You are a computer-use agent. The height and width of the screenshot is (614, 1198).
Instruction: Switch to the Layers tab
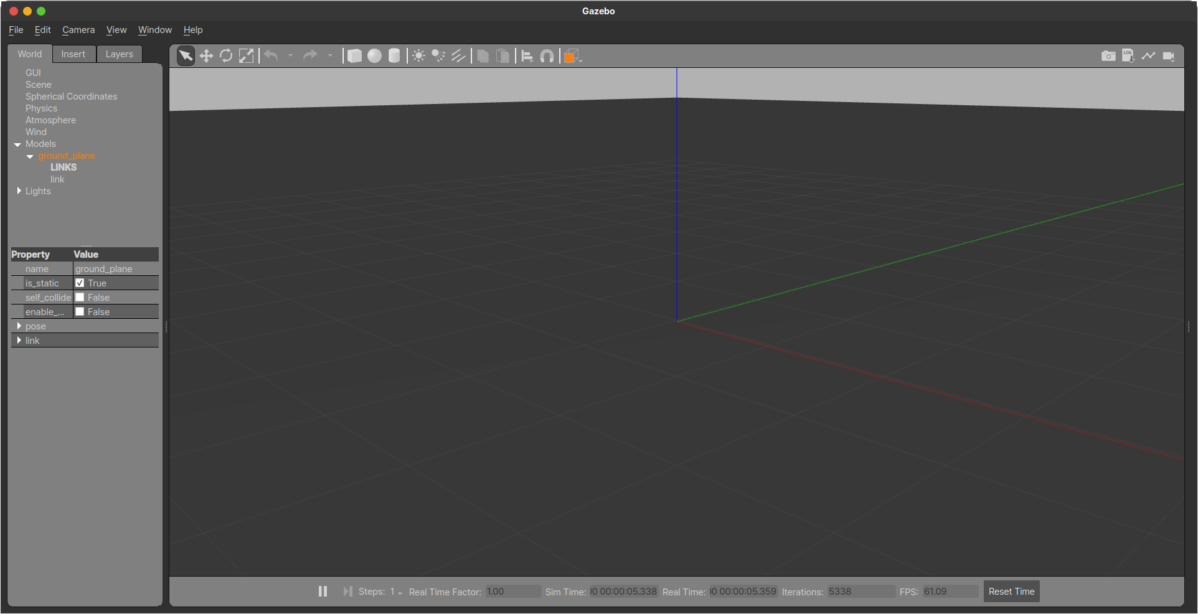pyautogui.click(x=120, y=54)
